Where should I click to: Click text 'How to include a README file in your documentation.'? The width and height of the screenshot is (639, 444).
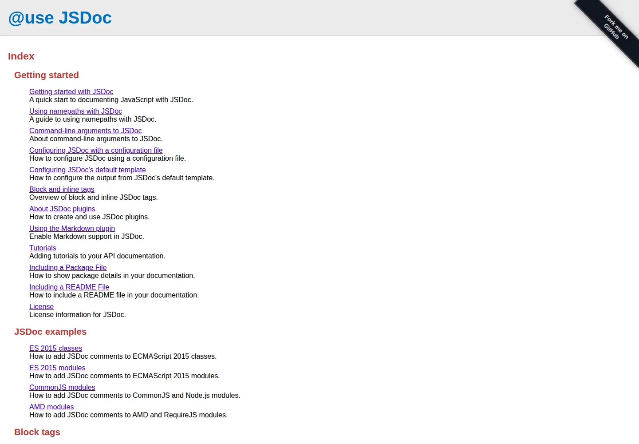click(x=114, y=295)
